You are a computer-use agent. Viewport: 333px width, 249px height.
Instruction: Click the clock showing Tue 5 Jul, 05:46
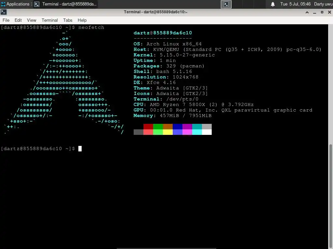[x=295, y=4]
